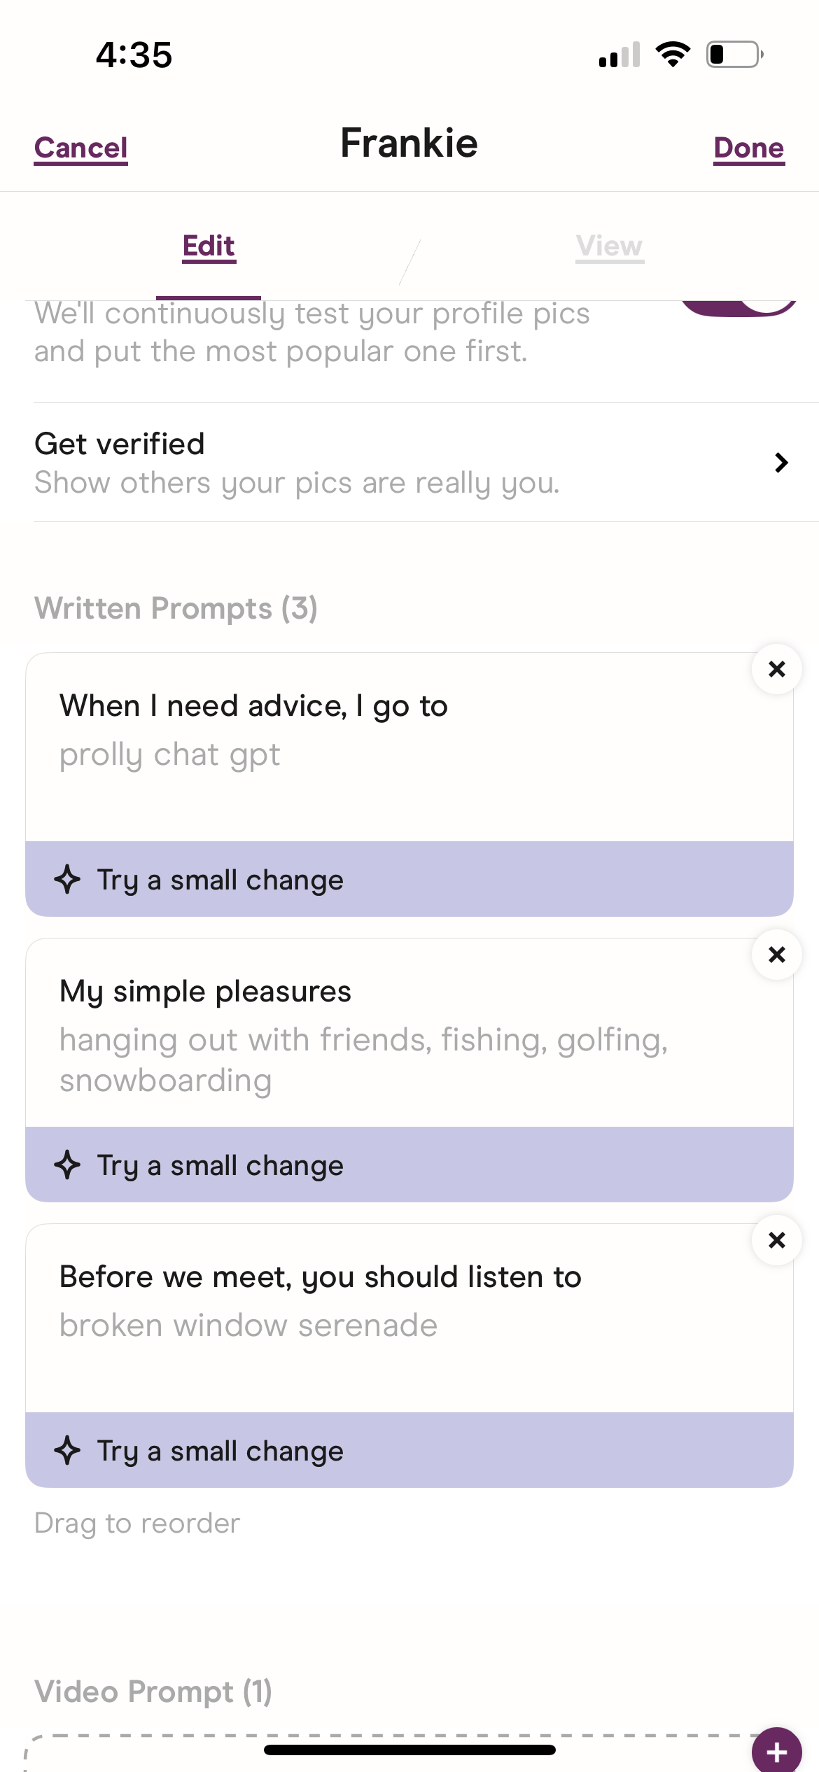
Task: Toggle the popular profile pic switch
Action: (x=739, y=308)
